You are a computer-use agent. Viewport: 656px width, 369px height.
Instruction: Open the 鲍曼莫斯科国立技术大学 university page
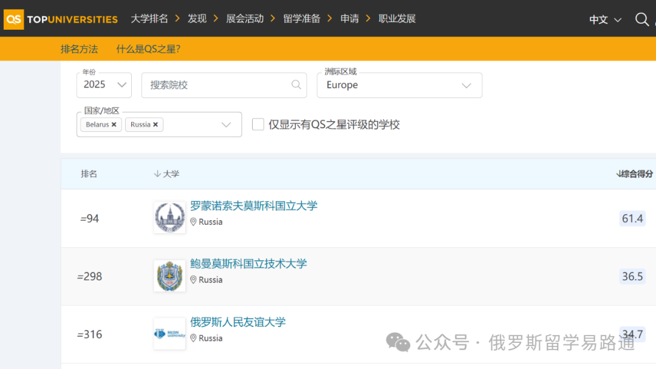[x=248, y=263]
